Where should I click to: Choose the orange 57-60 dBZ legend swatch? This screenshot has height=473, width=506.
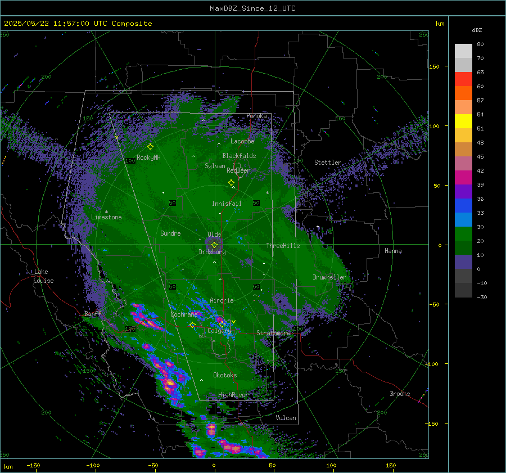463,93
